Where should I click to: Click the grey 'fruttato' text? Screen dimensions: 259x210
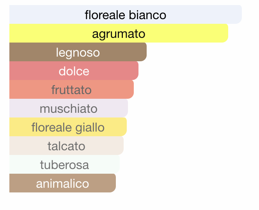[x=71, y=90]
